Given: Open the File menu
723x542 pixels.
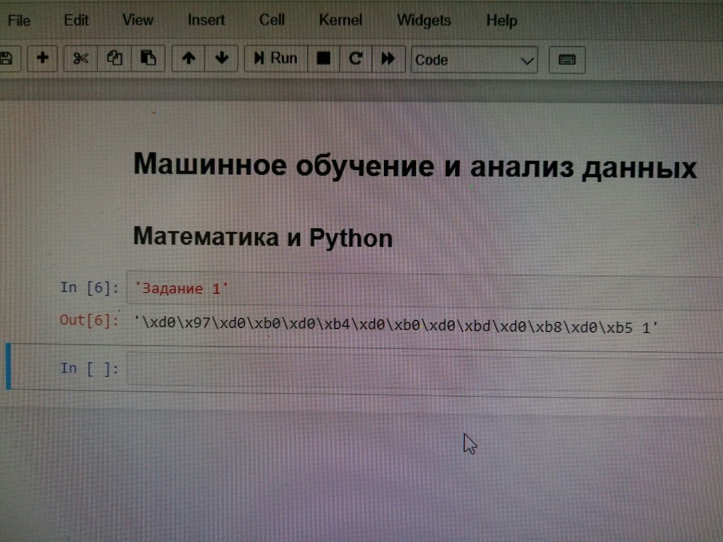Looking at the screenshot, I should [x=19, y=21].
